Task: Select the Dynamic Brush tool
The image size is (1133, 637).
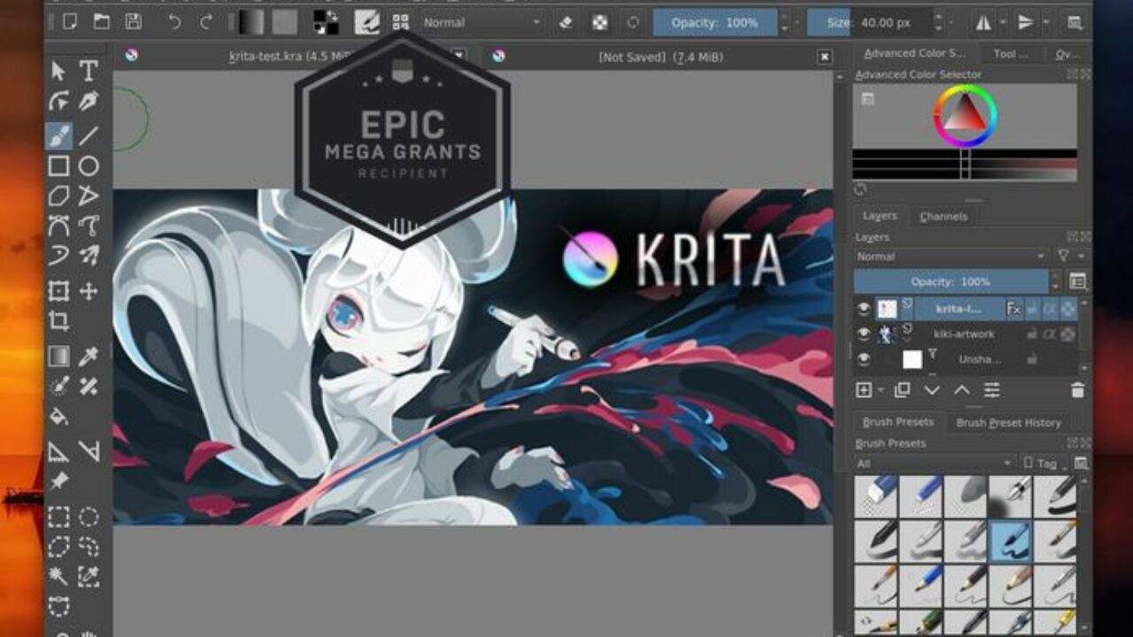Action: 58,257
